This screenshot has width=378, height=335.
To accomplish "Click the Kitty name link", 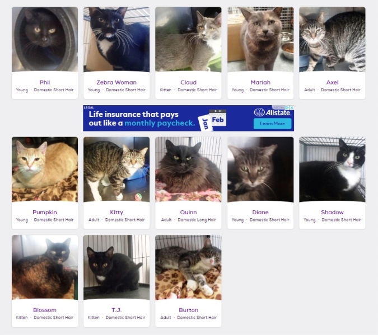I will [x=116, y=213].
